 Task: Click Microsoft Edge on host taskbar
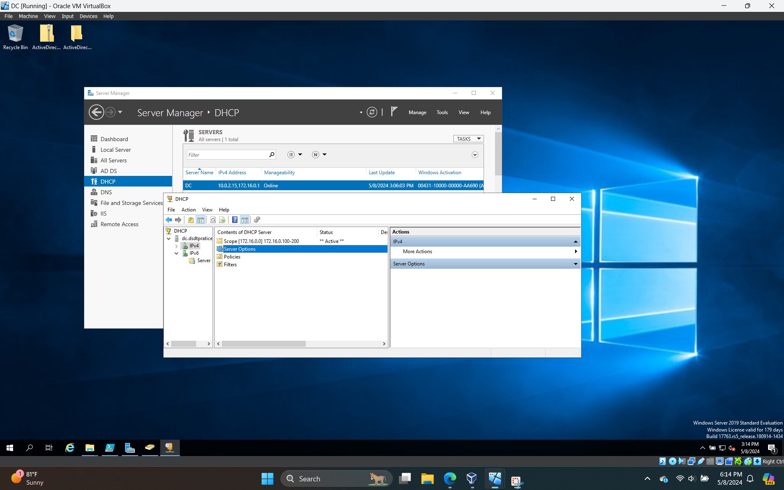[x=450, y=479]
